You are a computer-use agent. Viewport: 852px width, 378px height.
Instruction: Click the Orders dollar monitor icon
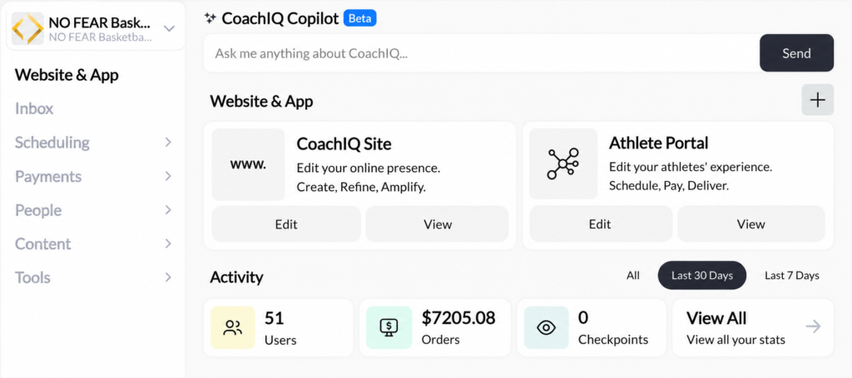coord(389,327)
